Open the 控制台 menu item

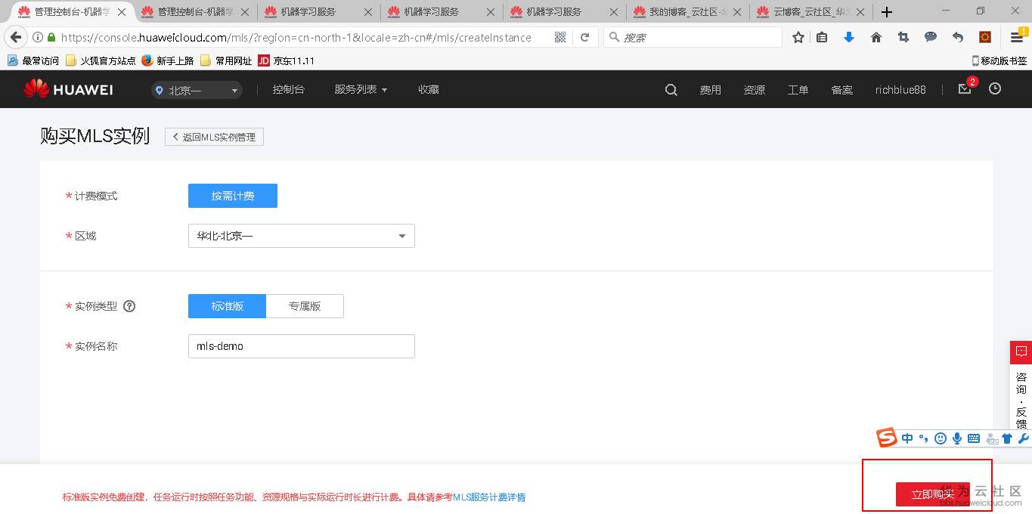click(288, 89)
